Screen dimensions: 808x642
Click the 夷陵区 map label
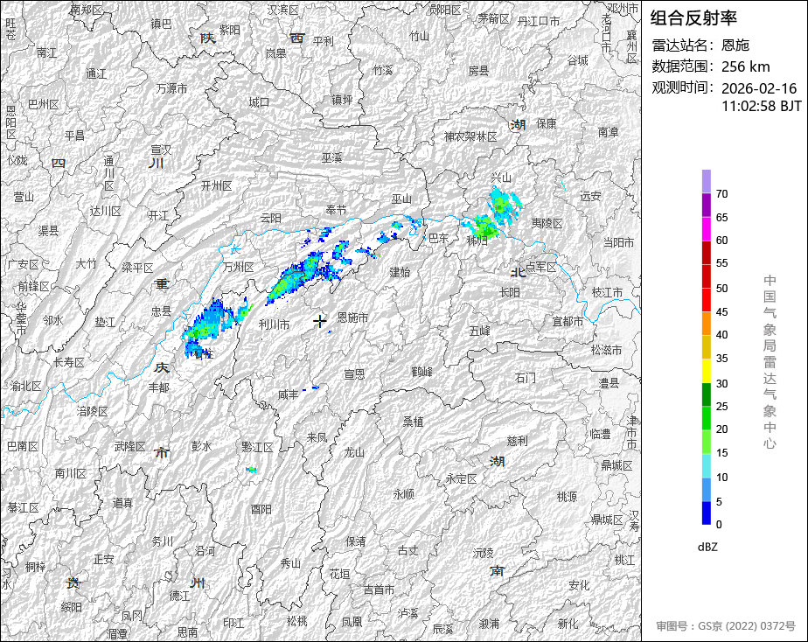(x=547, y=223)
